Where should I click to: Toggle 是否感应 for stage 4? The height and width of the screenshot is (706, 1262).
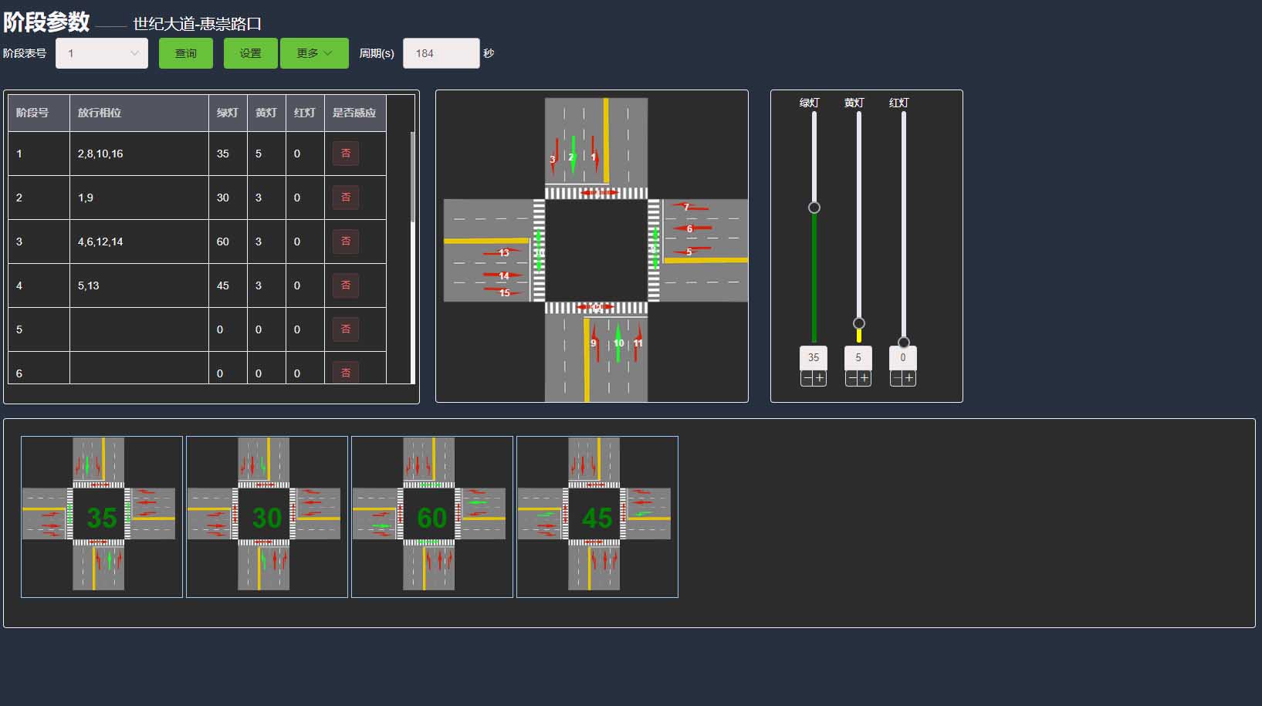[346, 285]
